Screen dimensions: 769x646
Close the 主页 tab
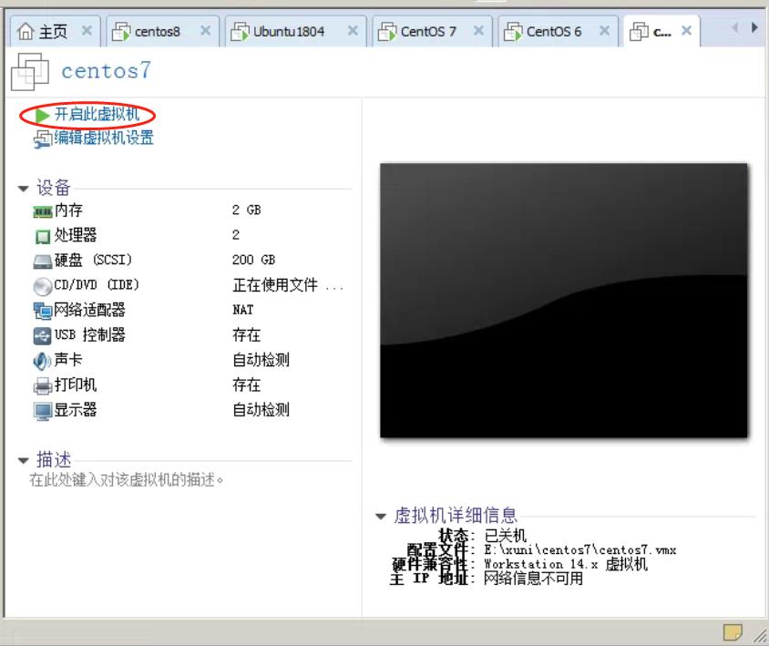87,31
